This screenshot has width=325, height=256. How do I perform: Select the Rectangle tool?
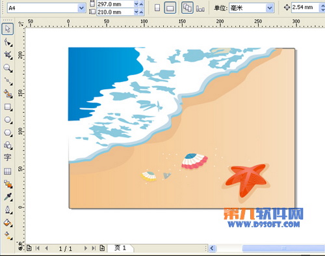(x=8, y=107)
